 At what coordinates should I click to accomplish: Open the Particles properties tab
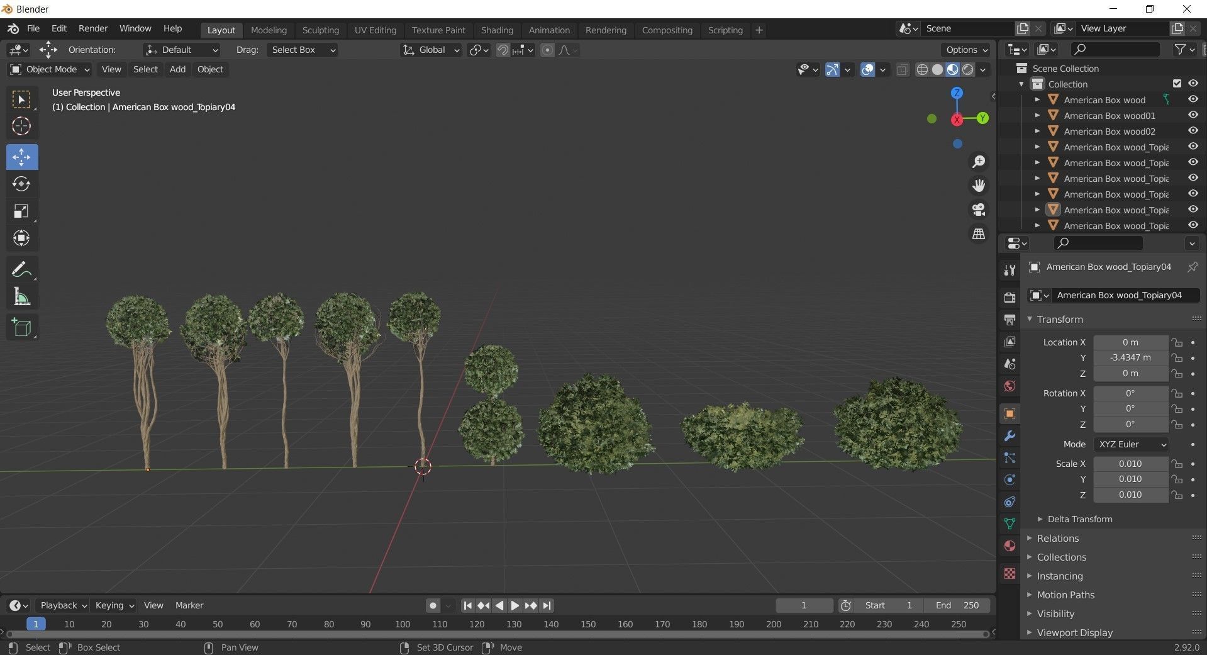(x=1010, y=457)
